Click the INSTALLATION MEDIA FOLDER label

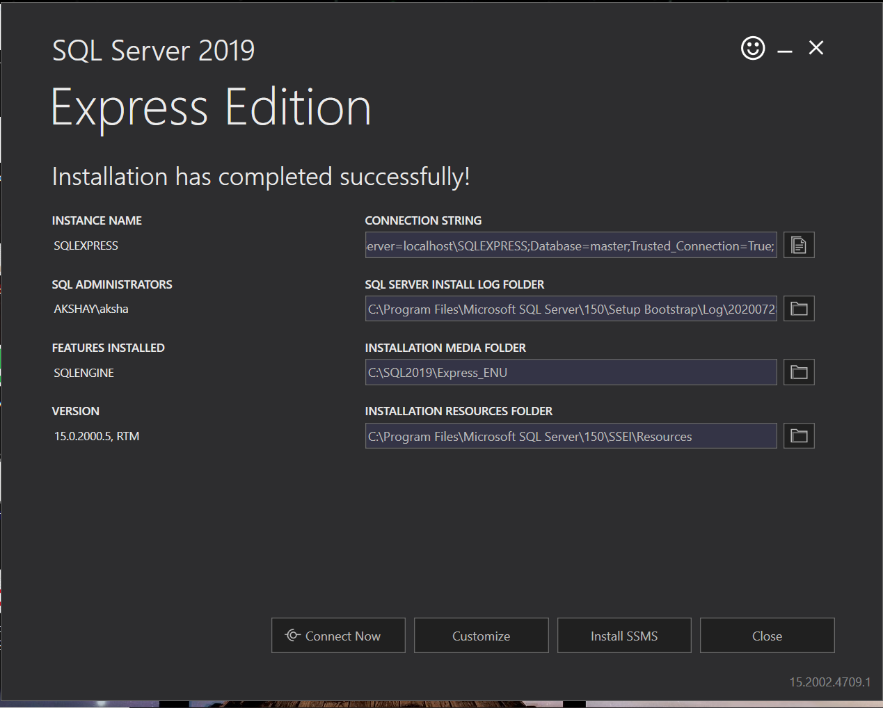445,348
